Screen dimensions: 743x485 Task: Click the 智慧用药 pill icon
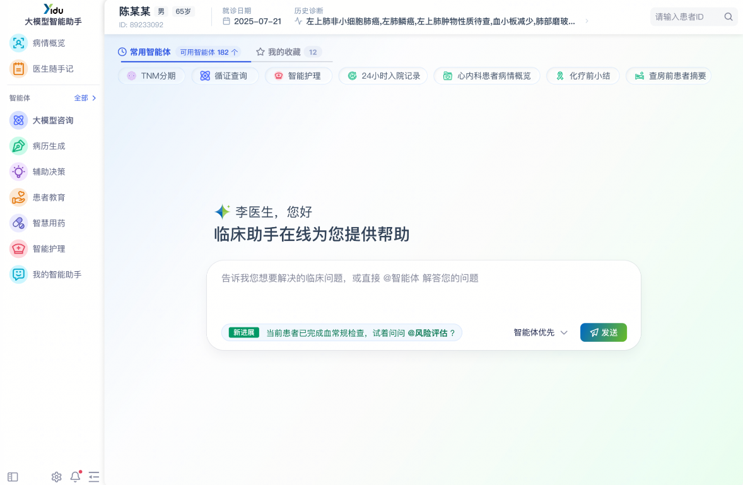point(18,223)
